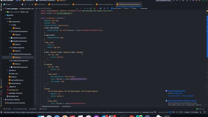Click the status bar left corner icon
Screen dimensions: 208x117
(x=1, y=112)
